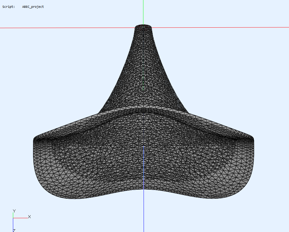This screenshot has height=232, width=289.
Task: Click the ABEC_project script name
Action: pyautogui.click(x=33, y=7)
